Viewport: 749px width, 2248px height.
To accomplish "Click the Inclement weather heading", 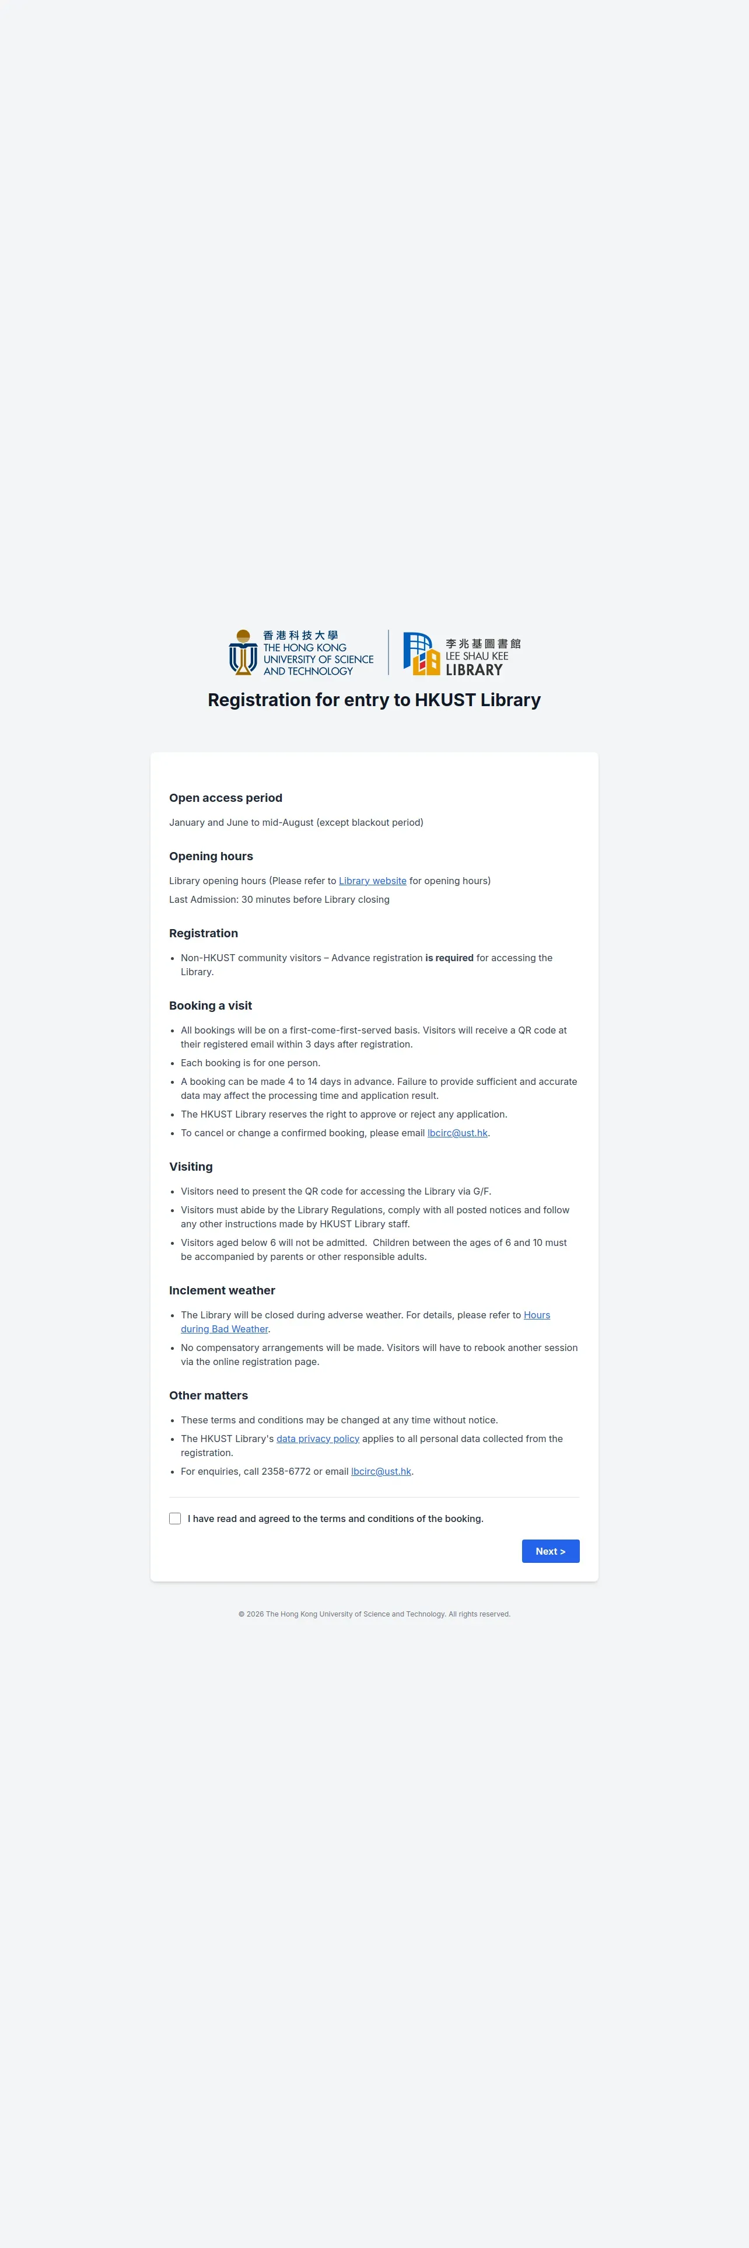I will pos(222,1291).
